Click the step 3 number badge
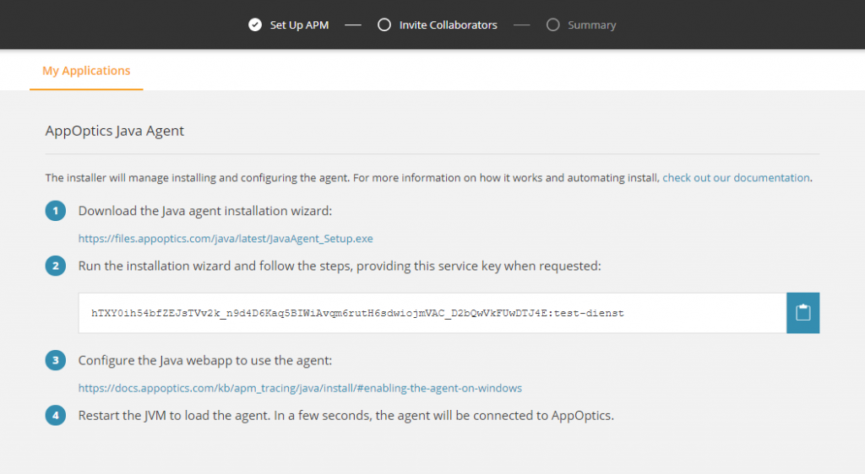This screenshot has height=474, width=865. coord(56,361)
